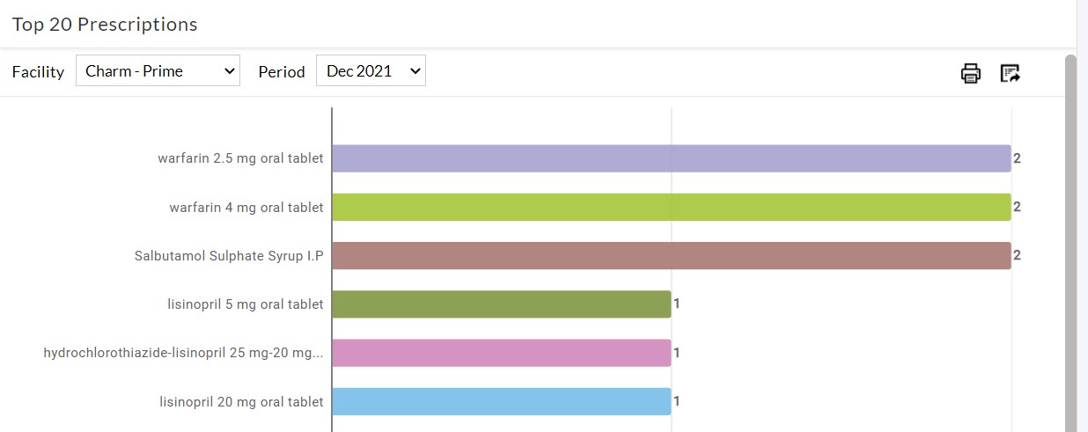Click the print report icon
Viewport: 1088px width, 432px height.
point(970,73)
